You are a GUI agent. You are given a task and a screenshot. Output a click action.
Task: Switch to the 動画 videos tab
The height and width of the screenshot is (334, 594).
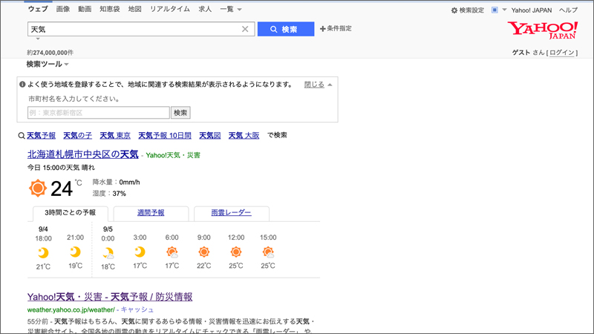pyautogui.click(x=85, y=9)
